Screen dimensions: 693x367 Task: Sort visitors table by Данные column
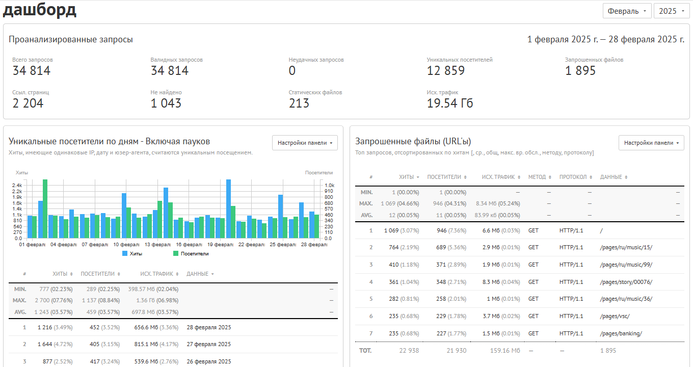(x=200, y=274)
